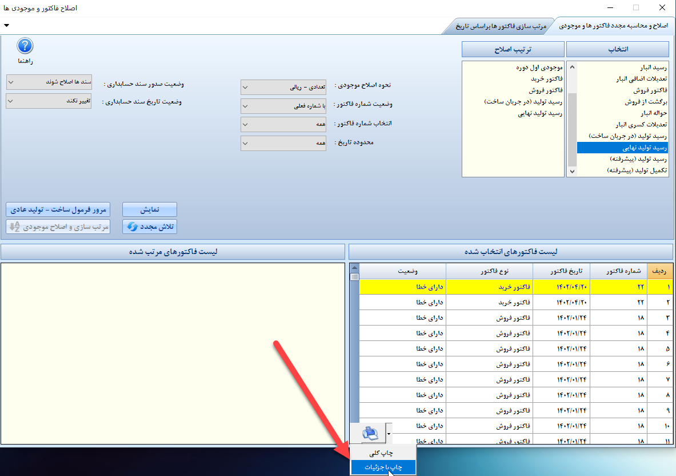Select رسید تولید (پیشرفته) in selection list
The image size is (676, 476).
click(x=622, y=159)
